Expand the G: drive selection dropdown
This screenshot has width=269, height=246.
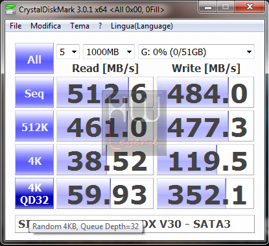point(196,52)
